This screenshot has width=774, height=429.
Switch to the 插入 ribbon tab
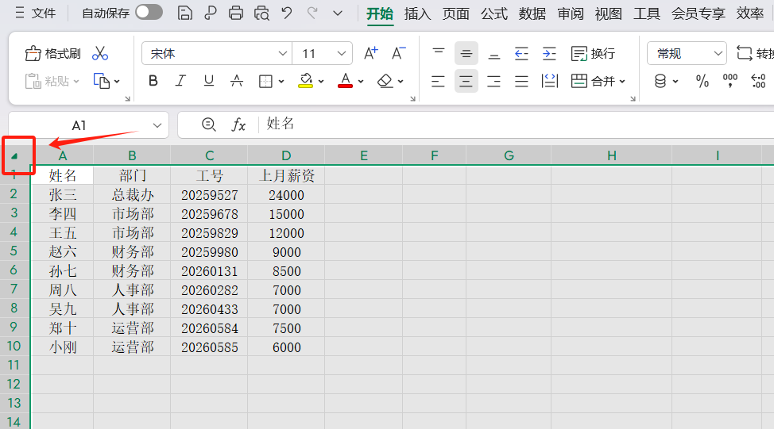click(x=417, y=13)
